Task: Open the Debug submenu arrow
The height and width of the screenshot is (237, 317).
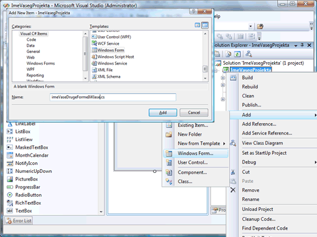Action: pyautogui.click(x=315, y=162)
